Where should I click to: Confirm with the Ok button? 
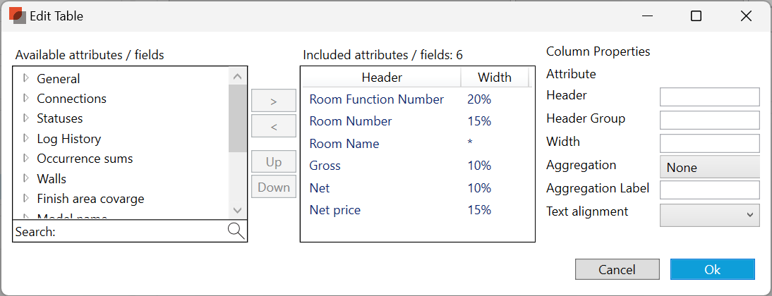712,269
